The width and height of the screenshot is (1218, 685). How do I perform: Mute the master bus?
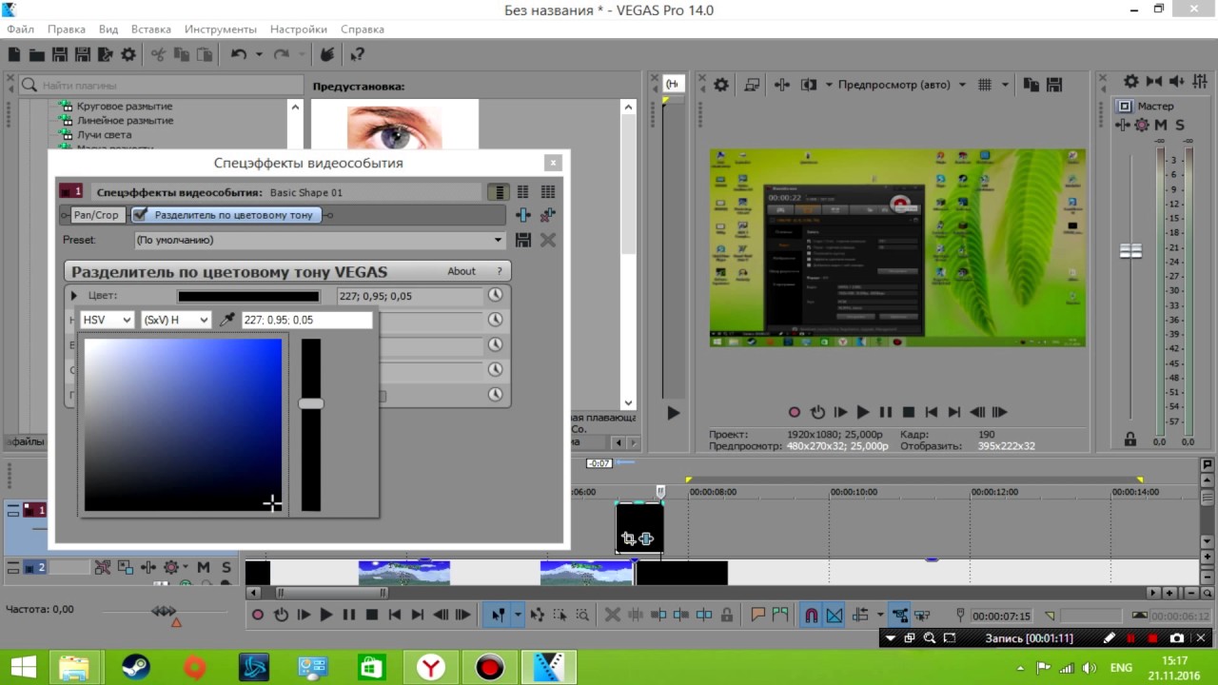[1161, 125]
